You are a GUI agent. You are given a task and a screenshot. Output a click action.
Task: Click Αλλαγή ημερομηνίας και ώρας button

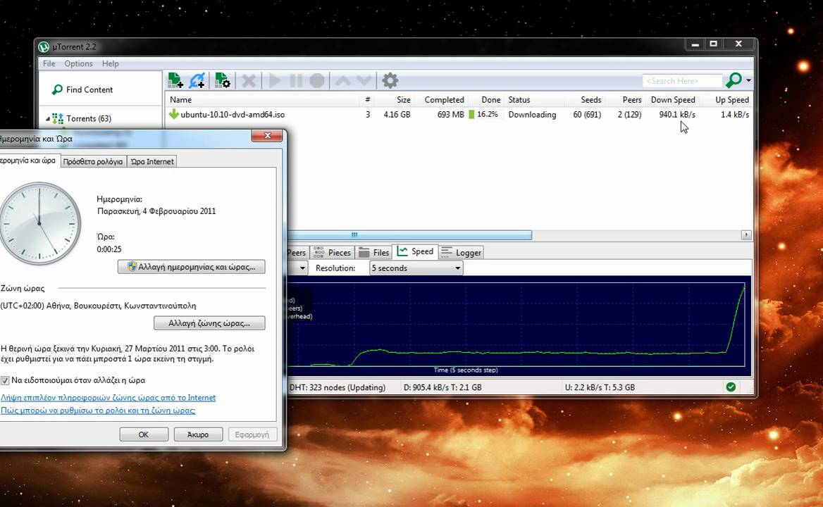[192, 267]
